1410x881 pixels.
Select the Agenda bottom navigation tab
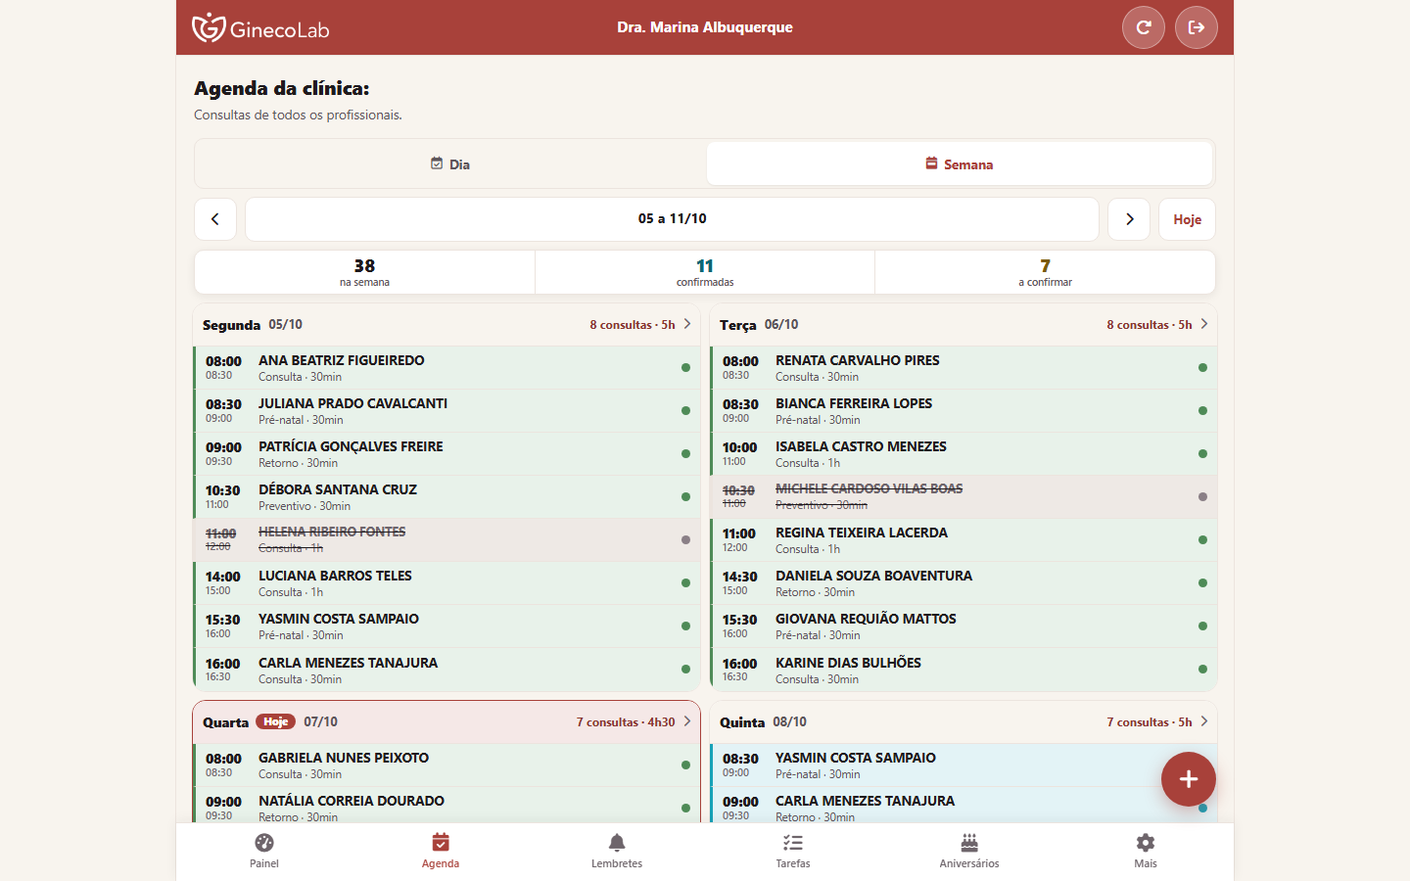pos(441,850)
